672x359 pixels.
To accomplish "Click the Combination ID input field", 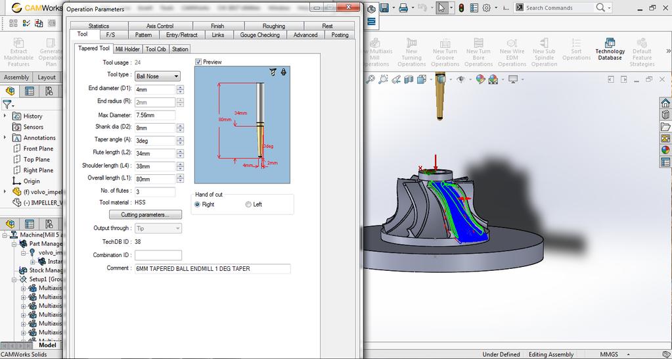I will tap(158, 255).
